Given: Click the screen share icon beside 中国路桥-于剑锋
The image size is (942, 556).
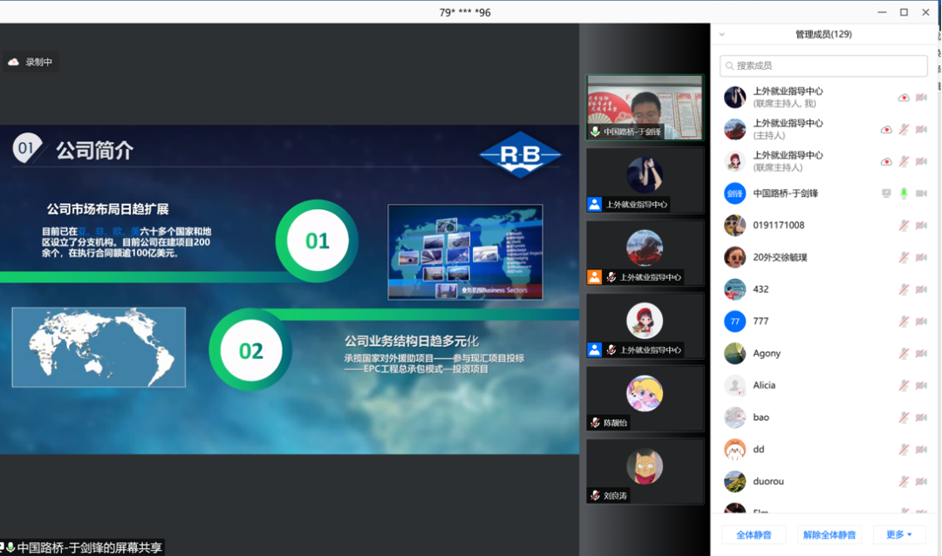Looking at the screenshot, I should tap(886, 193).
